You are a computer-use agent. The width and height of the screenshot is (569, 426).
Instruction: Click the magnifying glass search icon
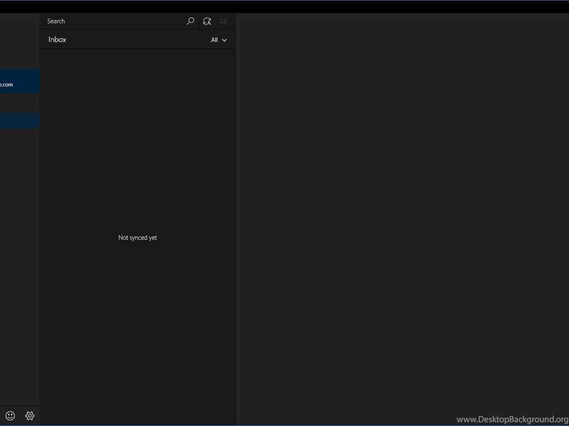pyautogui.click(x=190, y=21)
